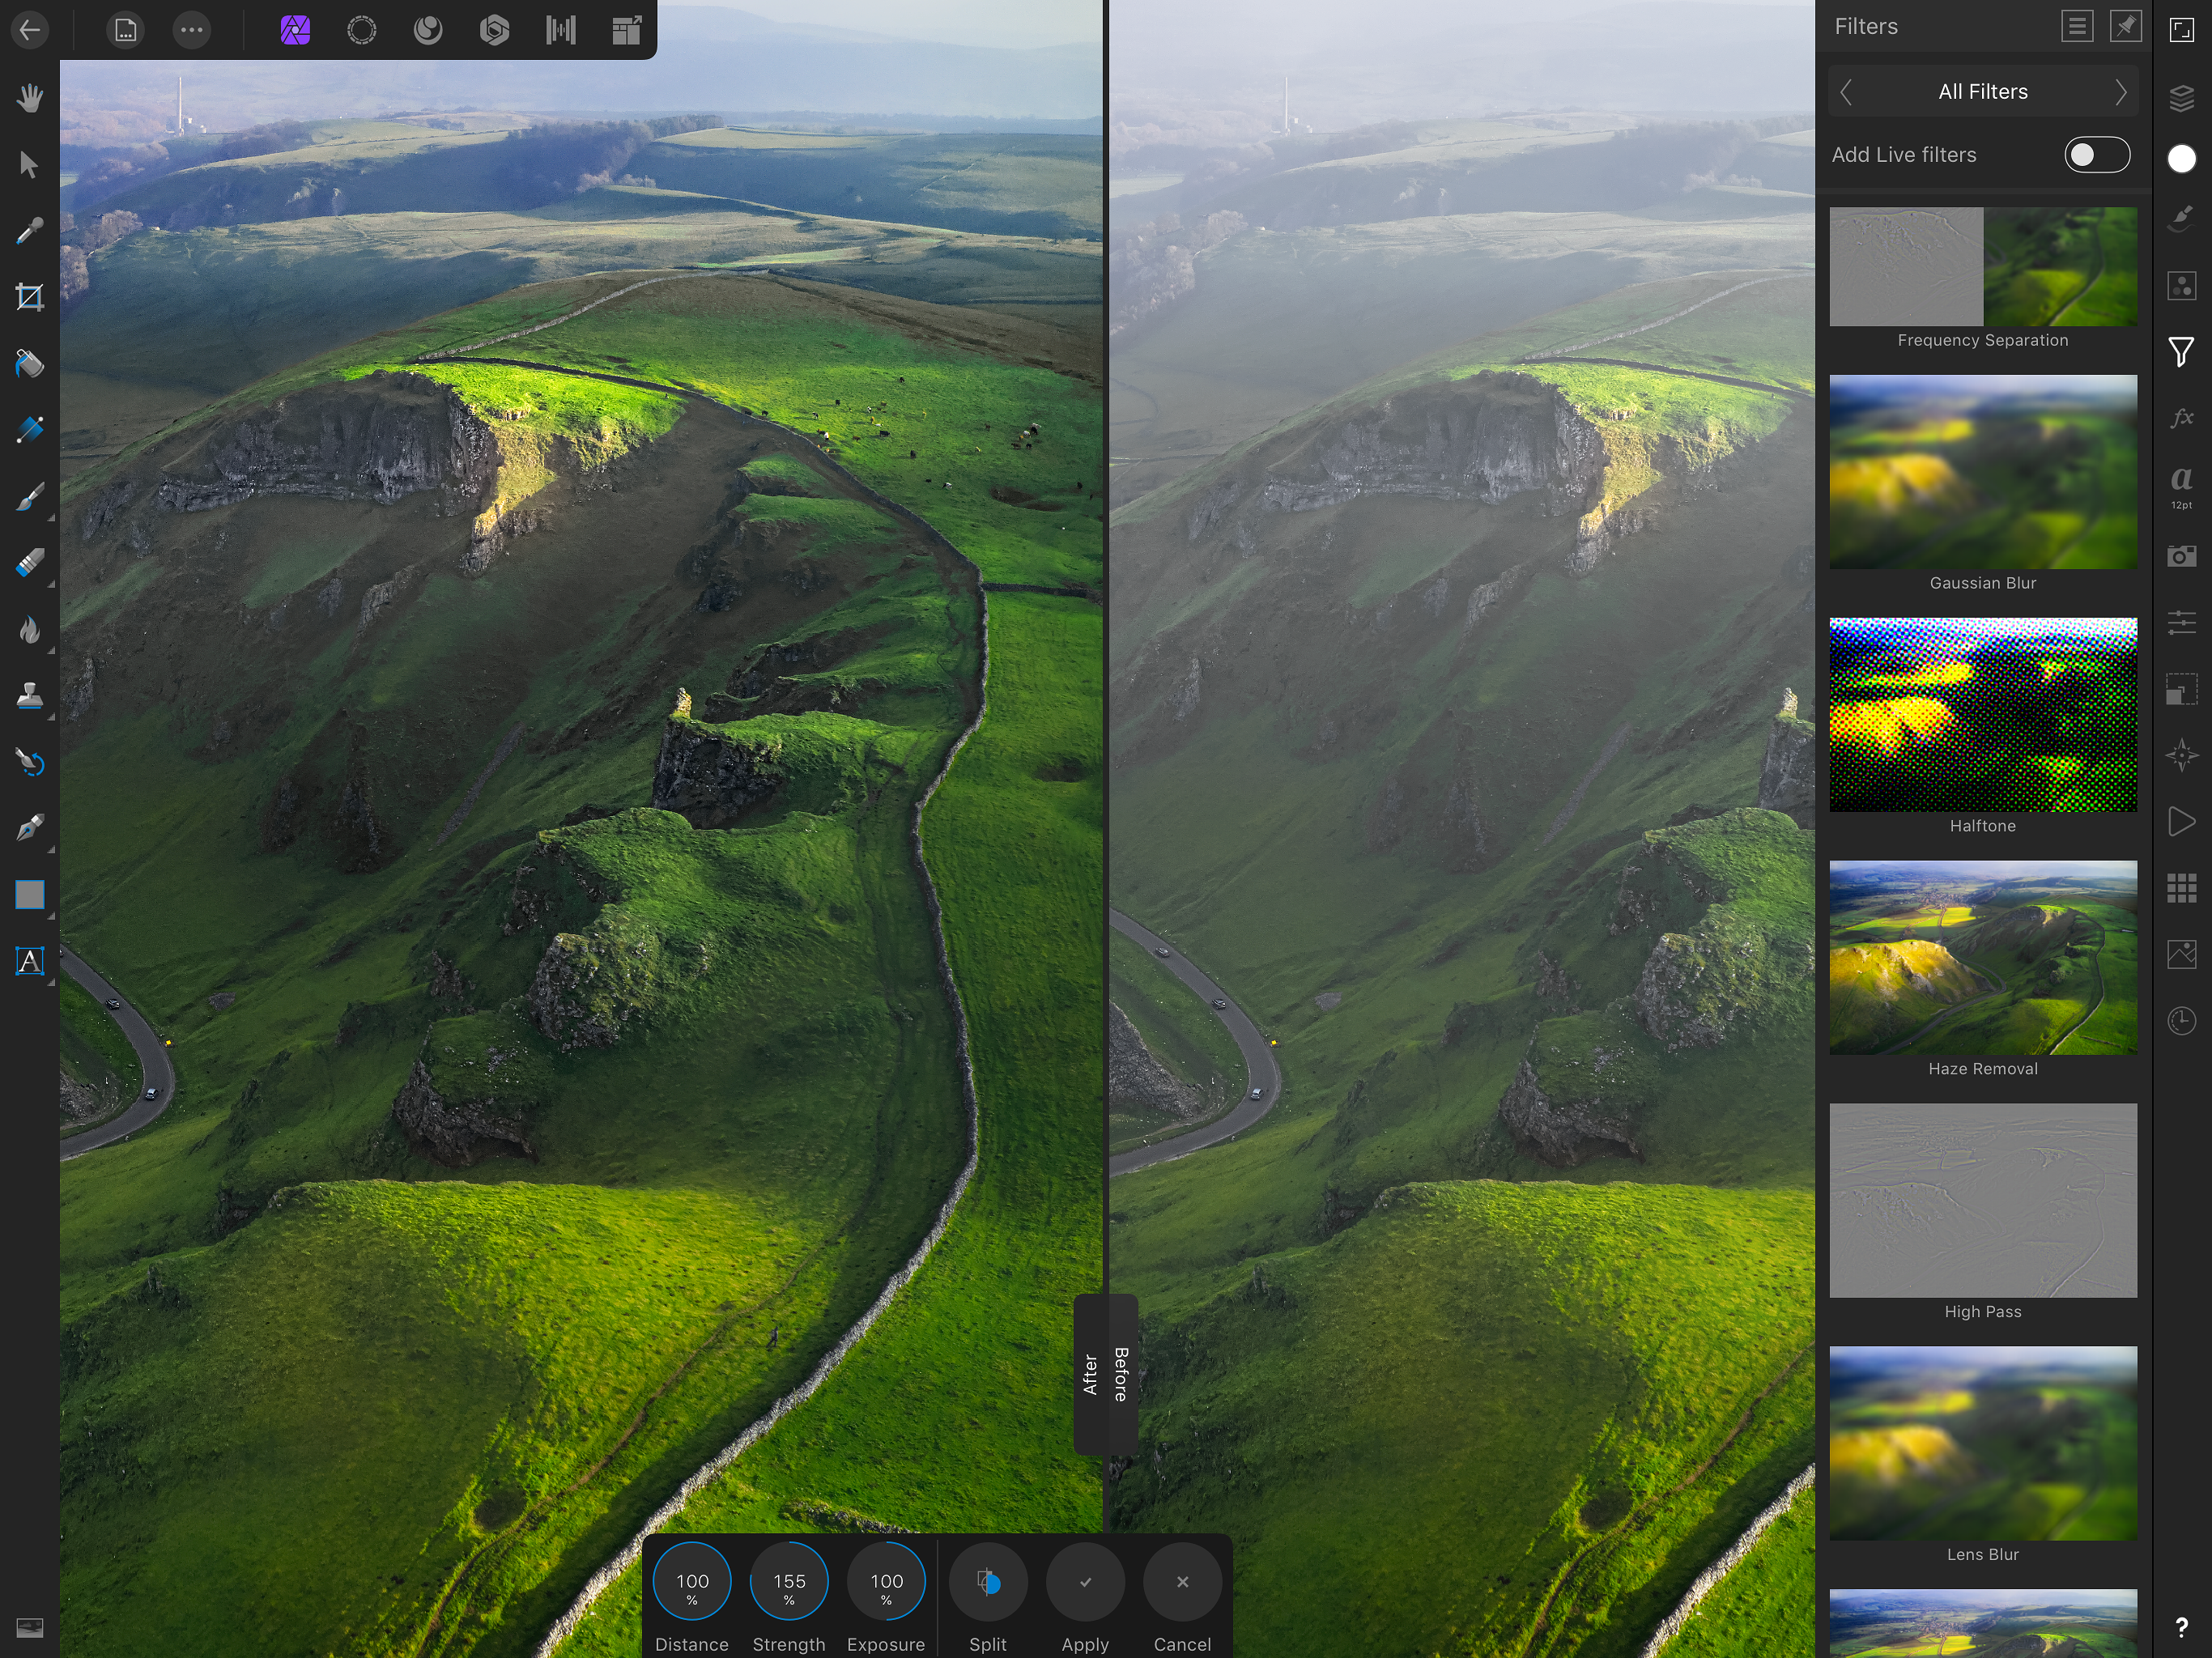Pin the Filters panel open
Screen dimensions: 2212x1658
point(2125,27)
